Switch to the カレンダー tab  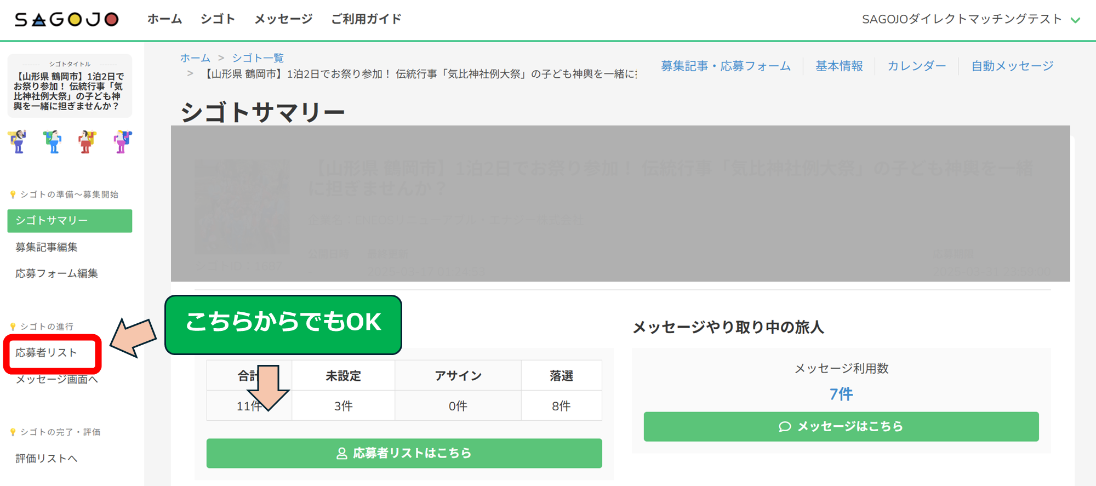[916, 66]
